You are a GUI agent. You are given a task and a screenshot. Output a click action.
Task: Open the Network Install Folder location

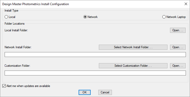(x=178, y=47)
